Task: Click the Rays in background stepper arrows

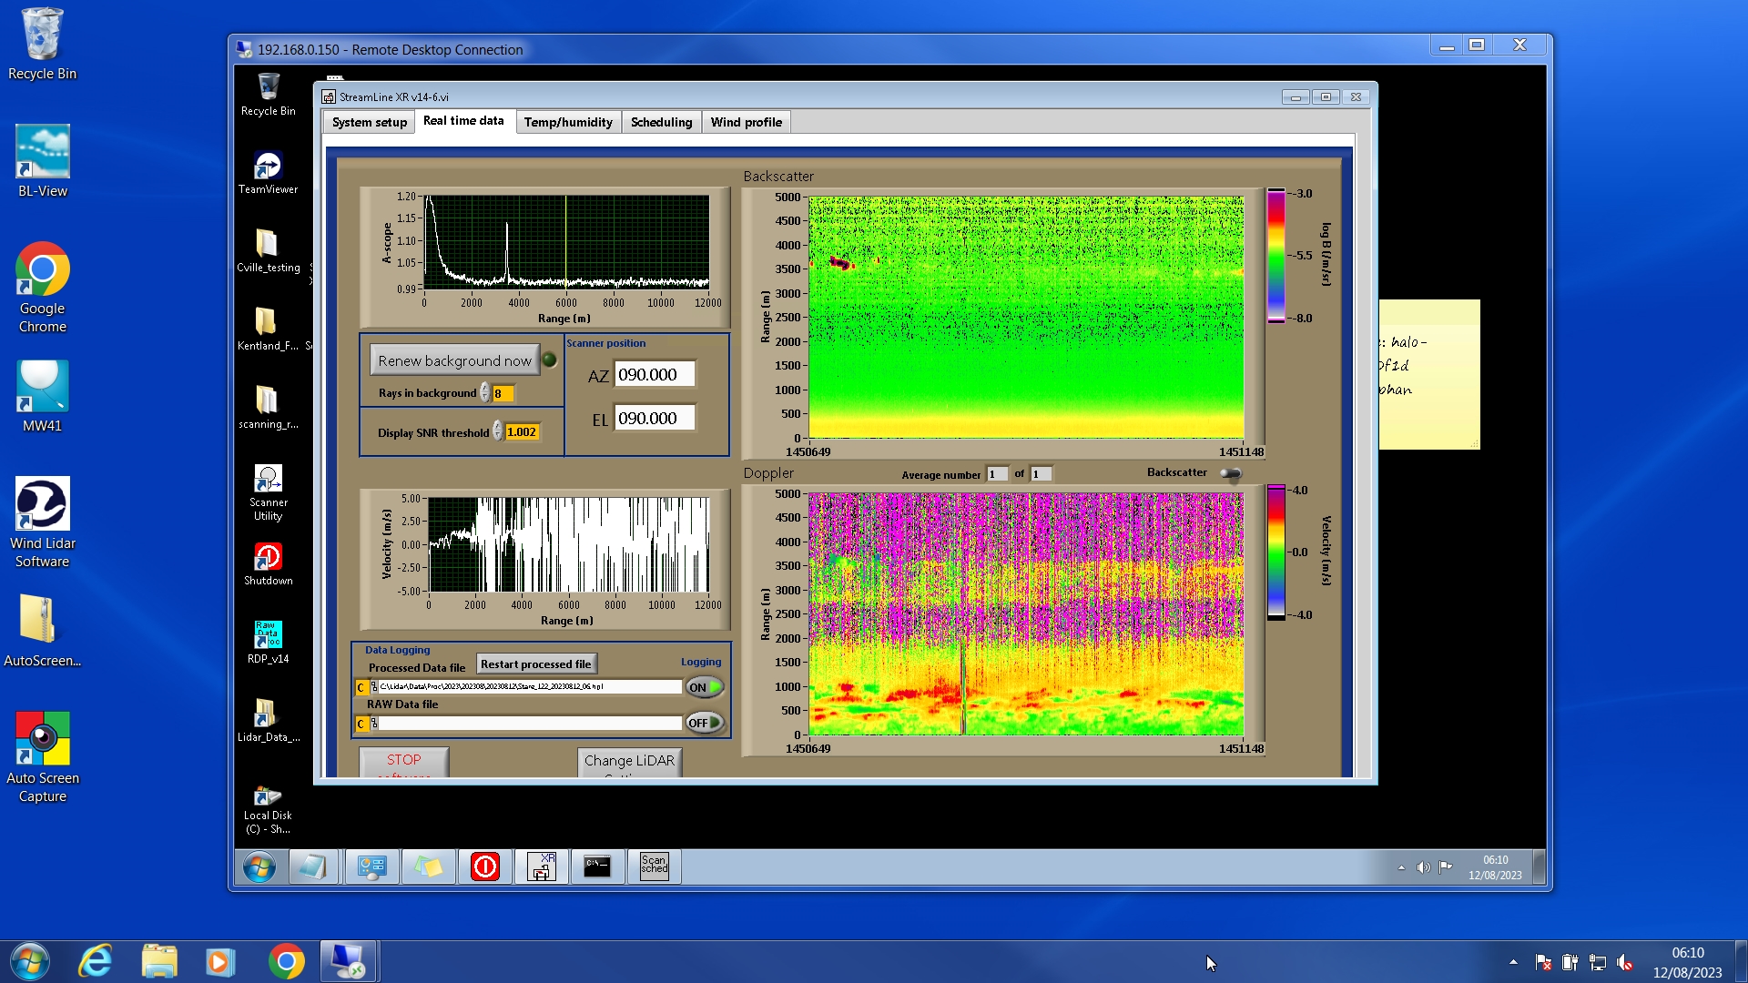Action: [485, 393]
